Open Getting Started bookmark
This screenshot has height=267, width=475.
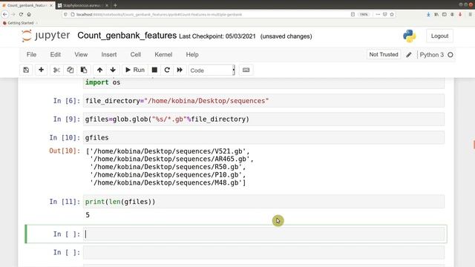[x=18, y=23]
